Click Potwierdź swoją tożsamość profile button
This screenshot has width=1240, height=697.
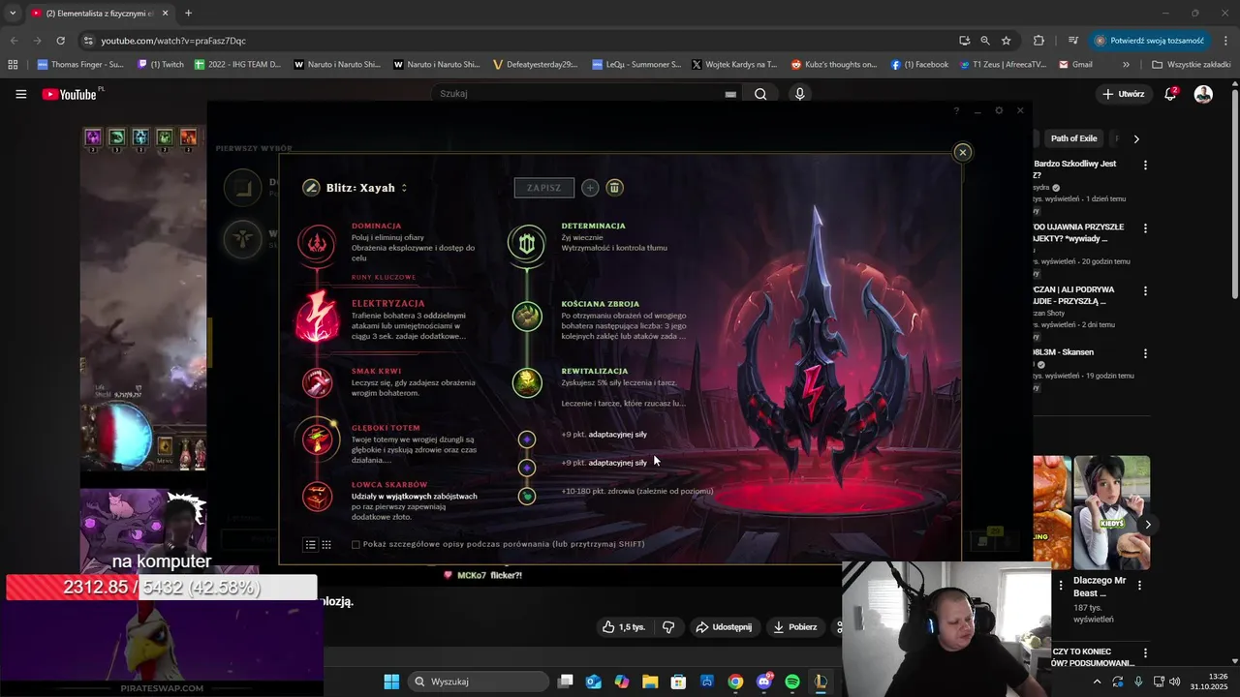[x=1149, y=41]
